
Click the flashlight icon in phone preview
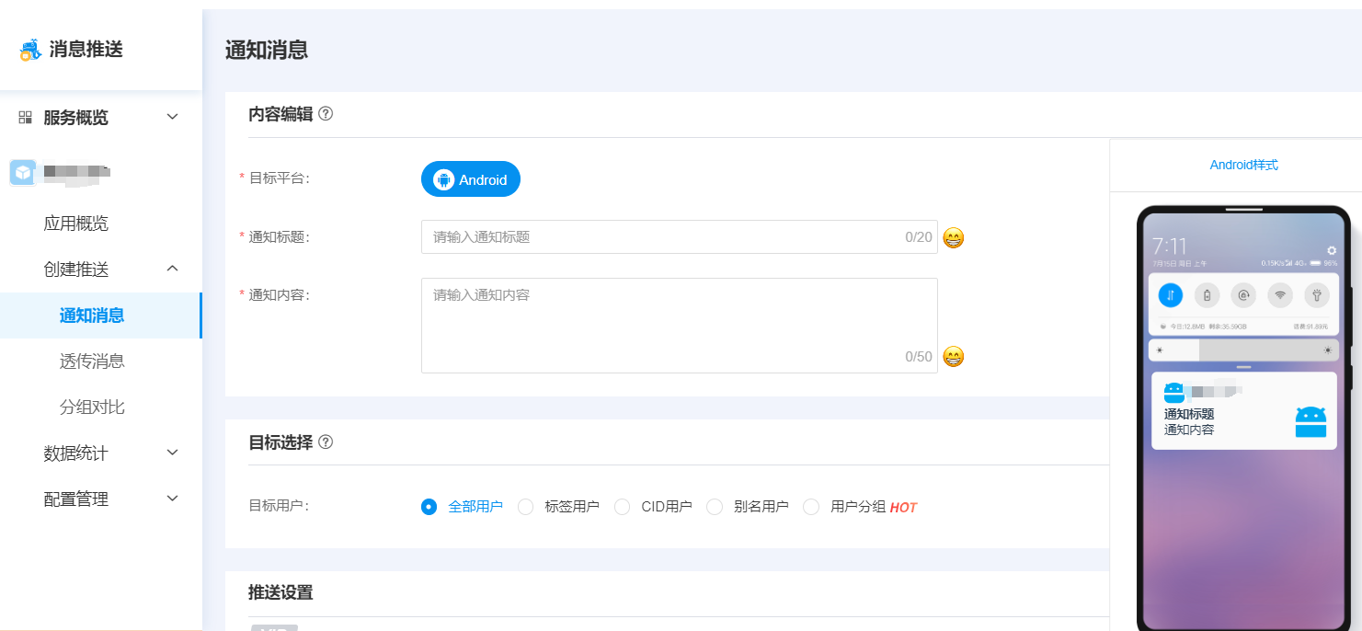click(x=1316, y=294)
